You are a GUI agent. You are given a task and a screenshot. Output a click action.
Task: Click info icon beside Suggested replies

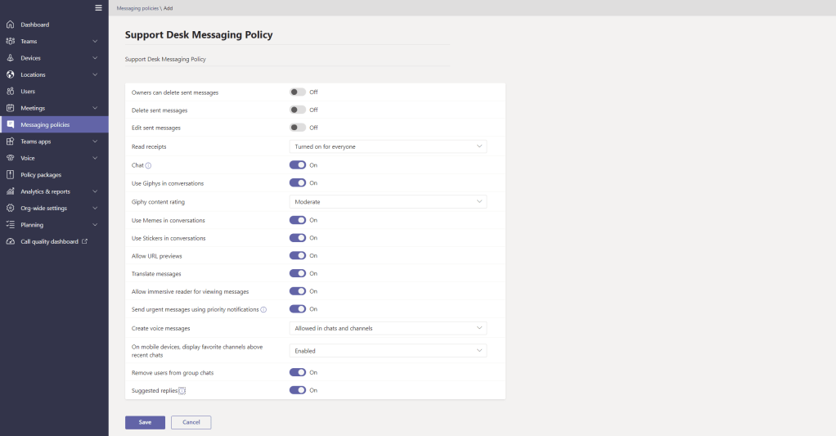click(x=182, y=391)
